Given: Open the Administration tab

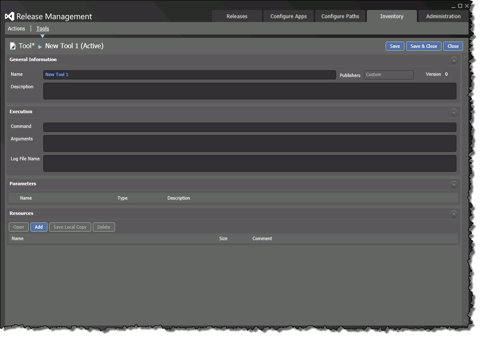Looking at the screenshot, I should click(443, 17).
